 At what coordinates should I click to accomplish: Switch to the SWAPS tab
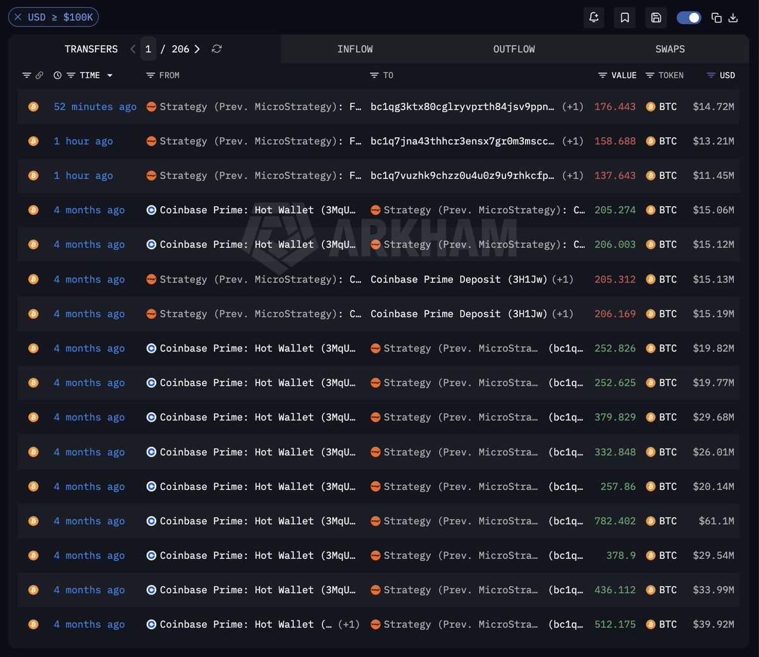[670, 49]
